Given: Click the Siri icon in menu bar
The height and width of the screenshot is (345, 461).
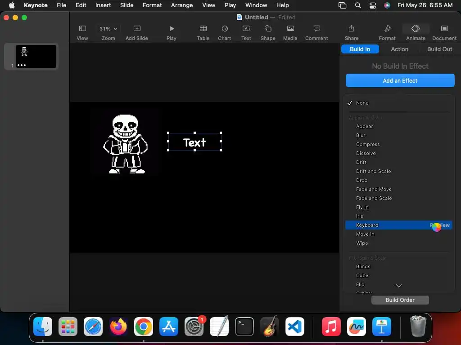Looking at the screenshot, I should (387, 5).
